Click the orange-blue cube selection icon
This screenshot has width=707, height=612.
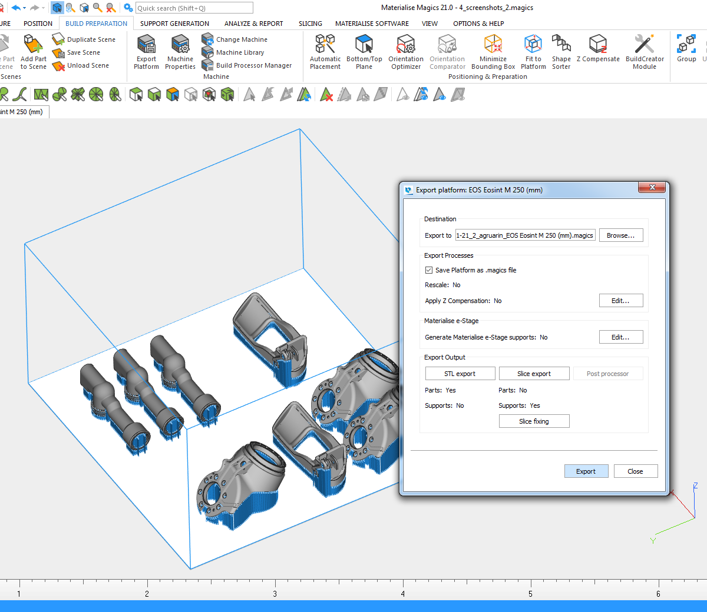[x=173, y=94]
